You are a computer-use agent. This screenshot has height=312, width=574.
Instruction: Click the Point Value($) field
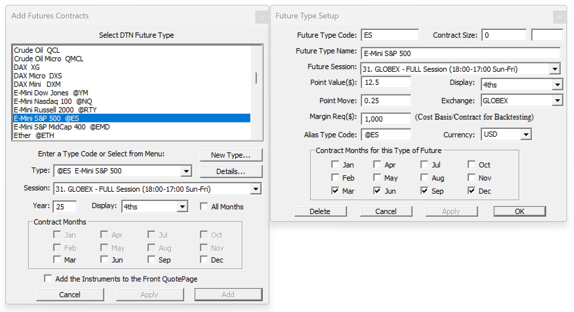coord(386,82)
